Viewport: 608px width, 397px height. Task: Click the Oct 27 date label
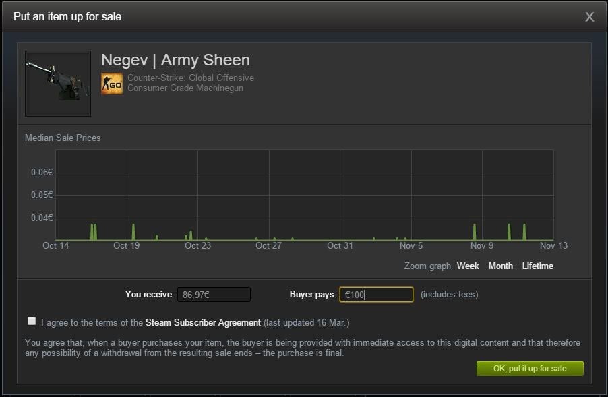(x=268, y=245)
